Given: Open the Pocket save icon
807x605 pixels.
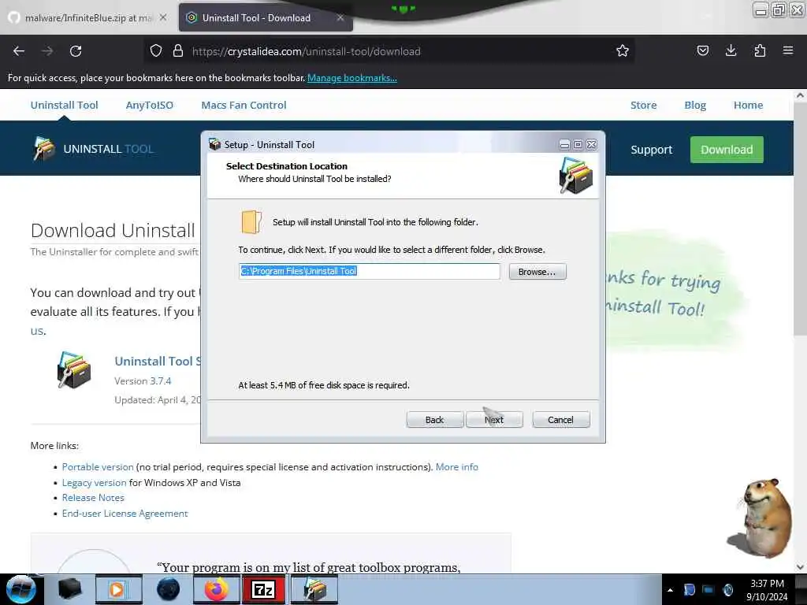Looking at the screenshot, I should point(702,50).
